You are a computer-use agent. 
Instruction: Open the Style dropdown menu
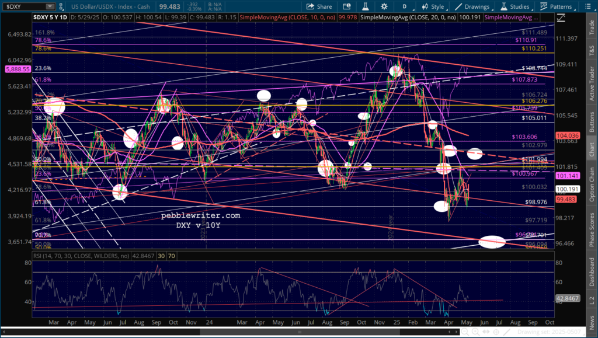coord(433,6)
